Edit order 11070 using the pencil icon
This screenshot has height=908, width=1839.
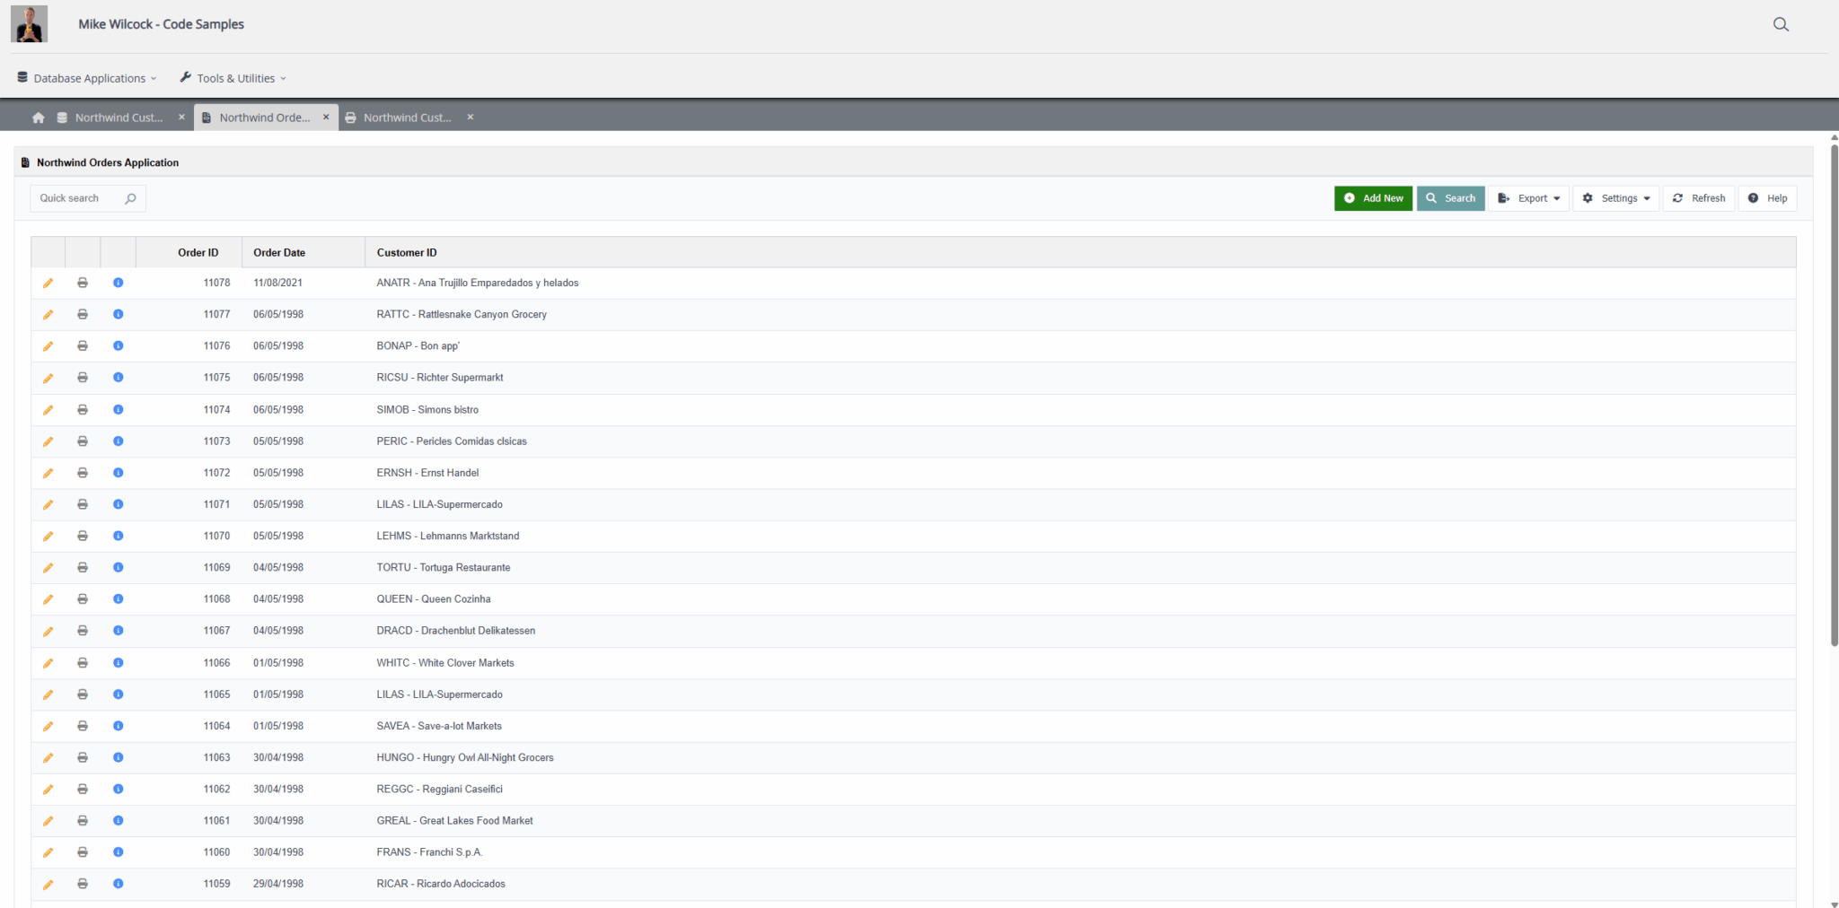pos(48,537)
